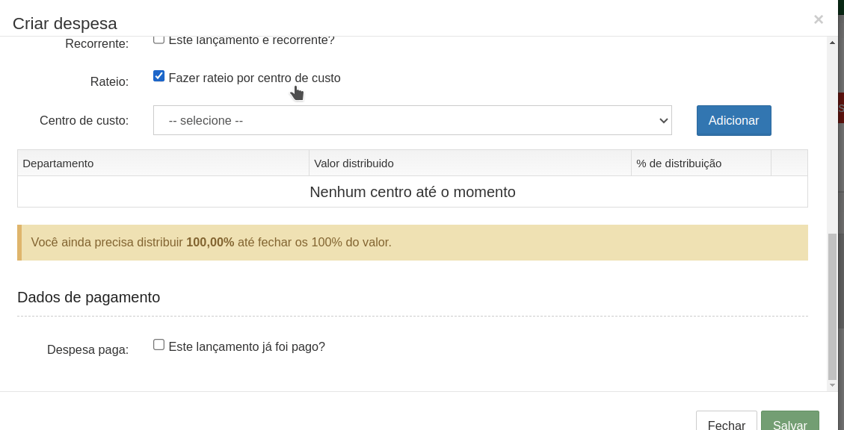Click the Este lançamento já foi pago label
The image size is (844, 430).
tap(247, 346)
